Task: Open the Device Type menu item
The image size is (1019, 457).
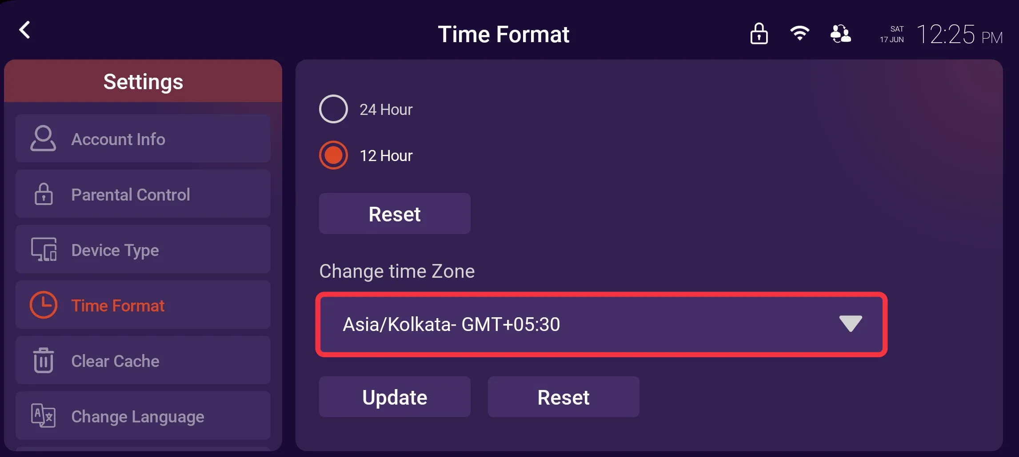Action: click(x=143, y=250)
